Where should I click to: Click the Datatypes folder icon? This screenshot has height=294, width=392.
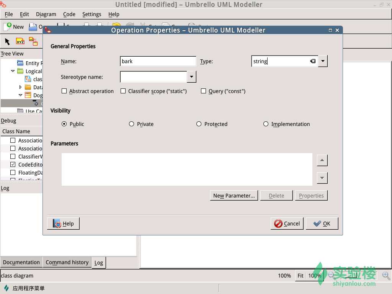click(x=28, y=87)
